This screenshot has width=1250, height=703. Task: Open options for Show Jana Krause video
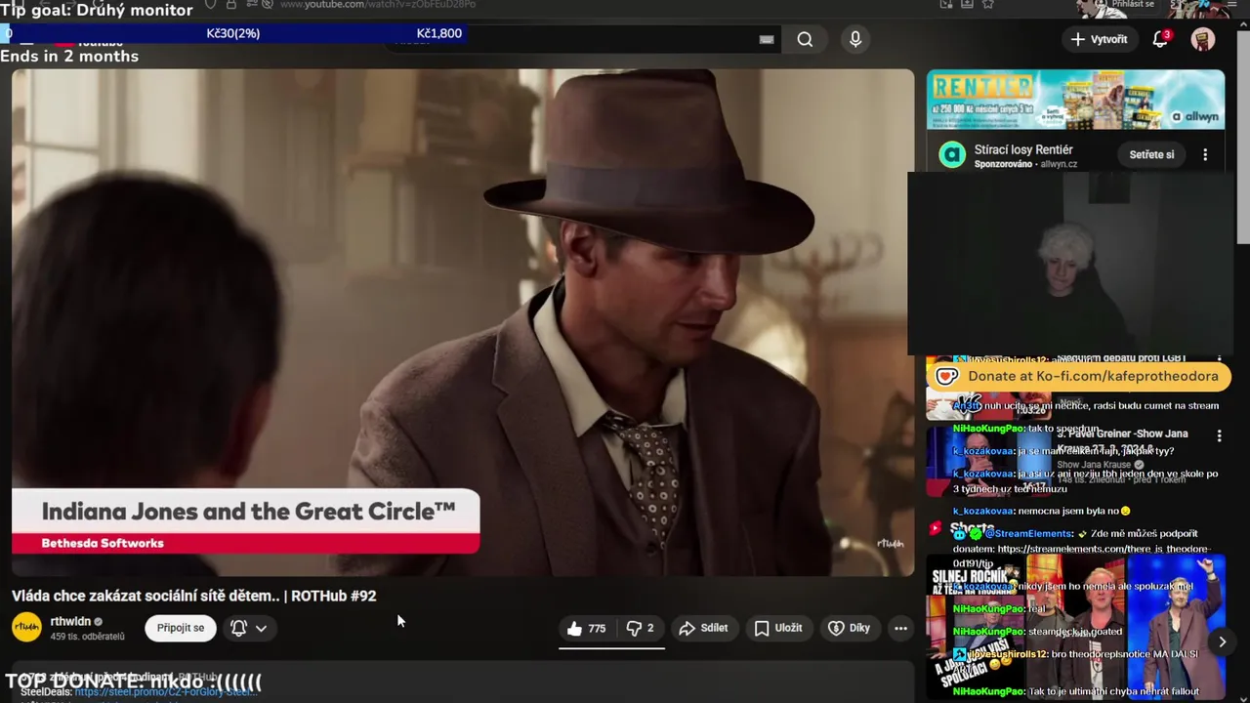point(1219,435)
